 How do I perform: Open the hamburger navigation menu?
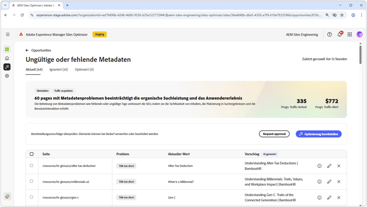[8, 34]
